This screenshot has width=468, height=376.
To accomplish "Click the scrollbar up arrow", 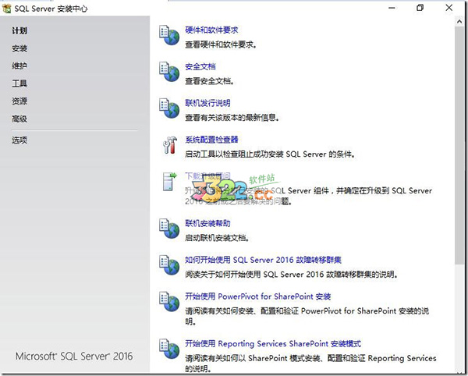I will pyautogui.click(x=459, y=22).
